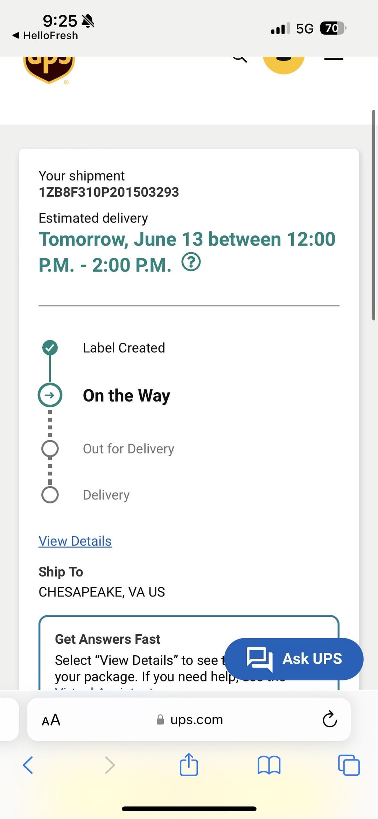This screenshot has height=819, width=378.
Task: Click the page scrollbar on the right
Action: coord(373,215)
